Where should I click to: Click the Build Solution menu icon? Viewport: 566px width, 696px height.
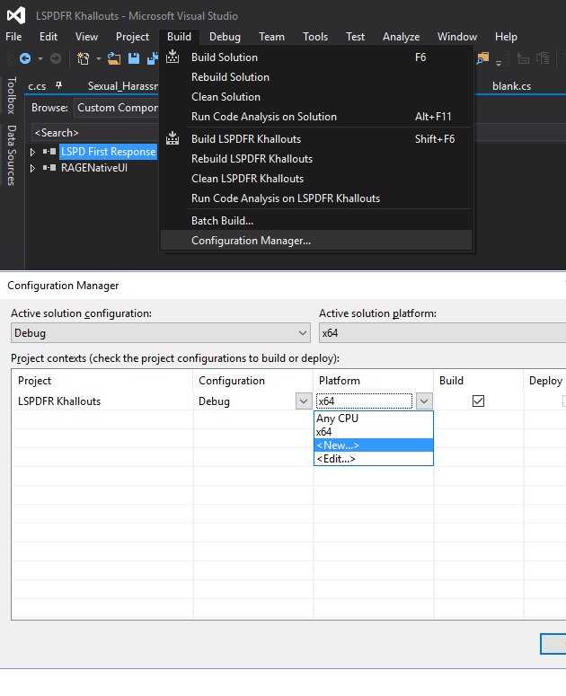pos(173,57)
